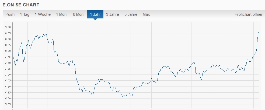Select the active 1 Jahr tab

click(95, 14)
